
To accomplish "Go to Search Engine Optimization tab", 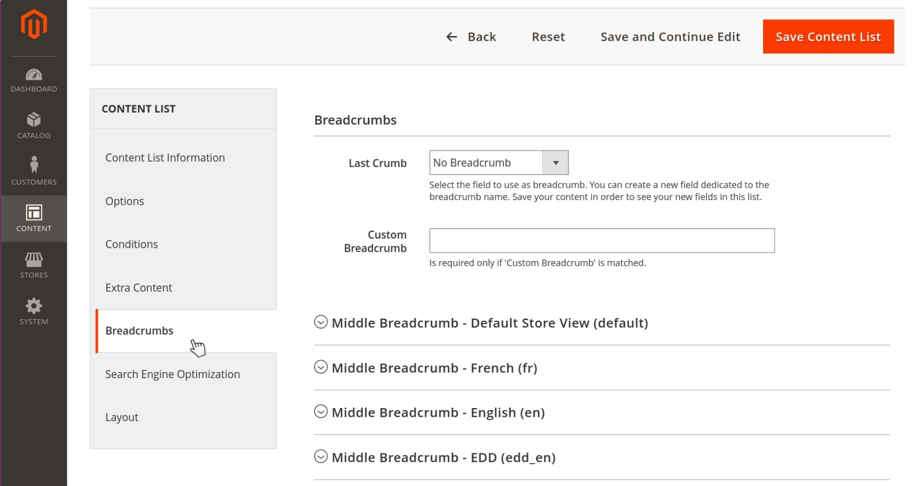I will (172, 374).
